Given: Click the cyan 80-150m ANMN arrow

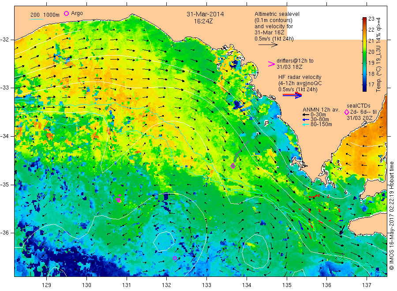Looking at the screenshot, I should 306,124.
